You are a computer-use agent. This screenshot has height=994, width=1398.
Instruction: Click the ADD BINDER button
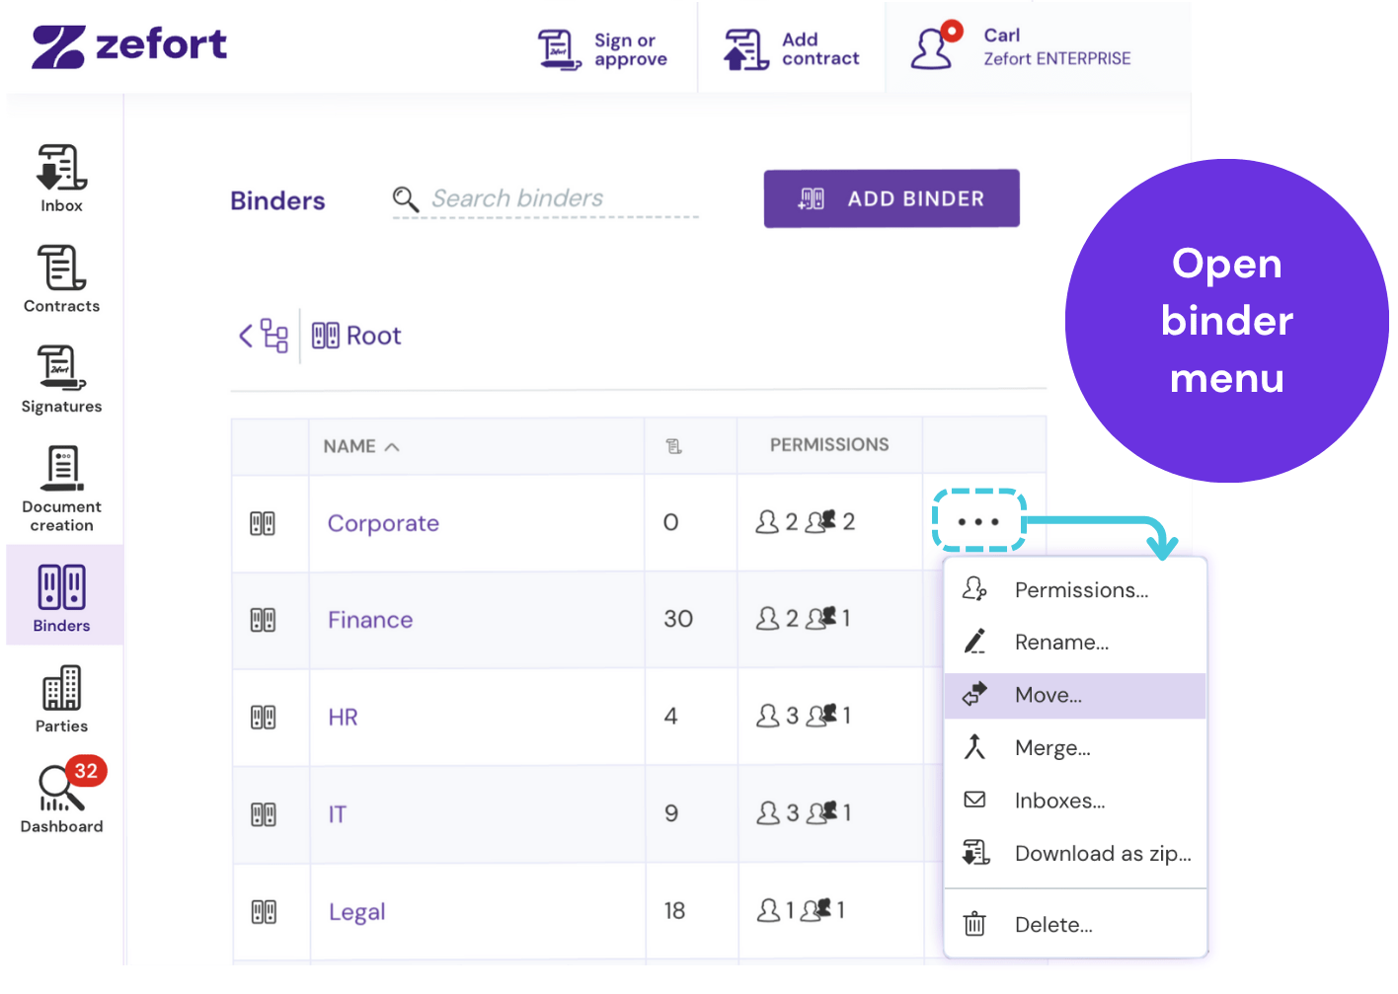892,198
